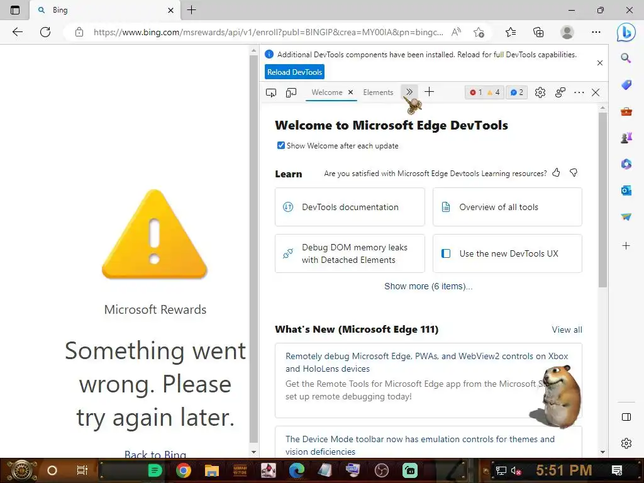Viewport: 644px width, 483px height.
Task: Click the muted volume tray icon
Action: [516, 470]
